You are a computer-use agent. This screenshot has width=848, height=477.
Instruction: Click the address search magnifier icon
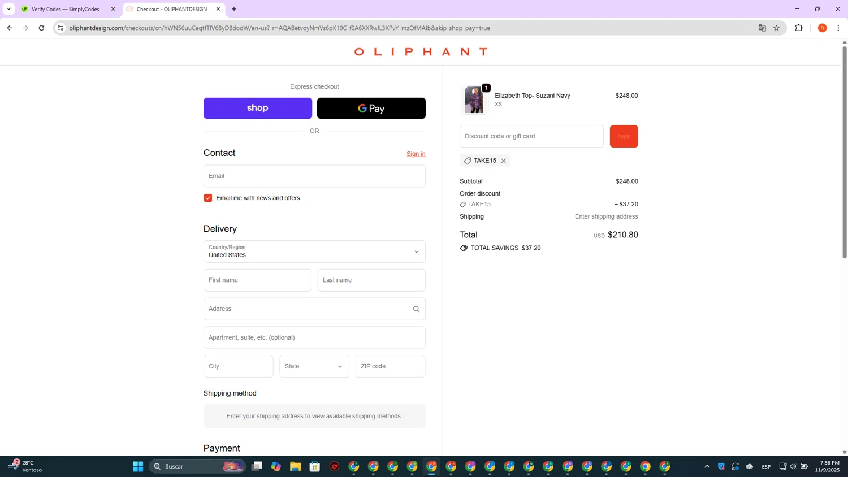416,309
